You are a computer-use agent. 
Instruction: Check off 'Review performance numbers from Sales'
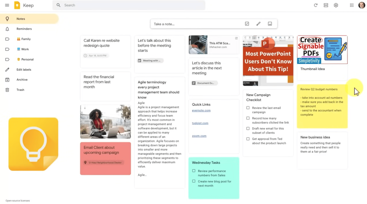point(194,170)
